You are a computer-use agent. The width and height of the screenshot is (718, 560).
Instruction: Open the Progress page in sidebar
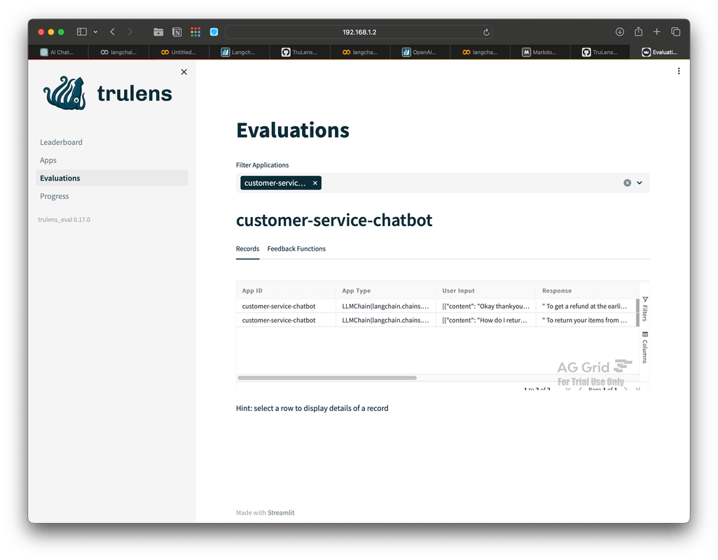(54, 196)
